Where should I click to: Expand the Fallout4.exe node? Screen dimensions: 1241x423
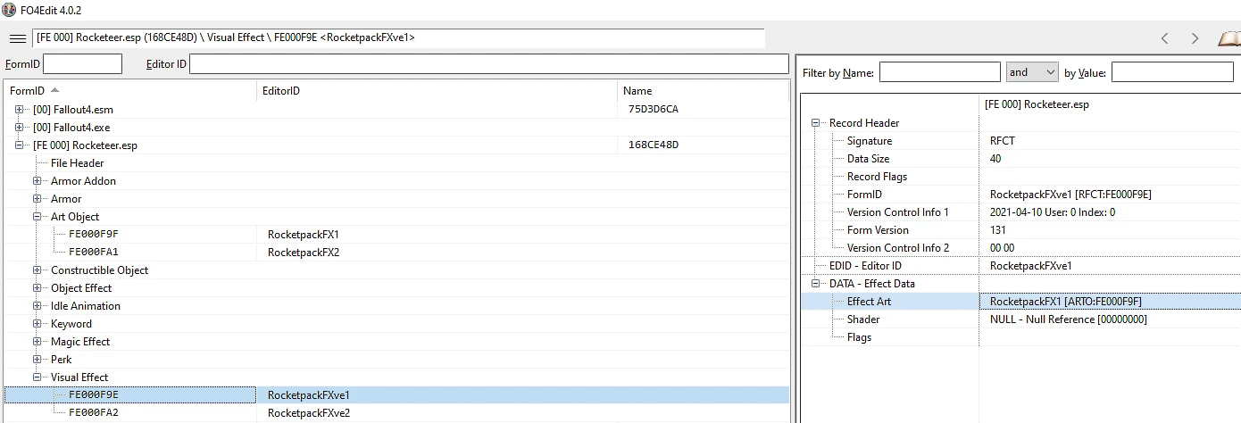tap(20, 128)
